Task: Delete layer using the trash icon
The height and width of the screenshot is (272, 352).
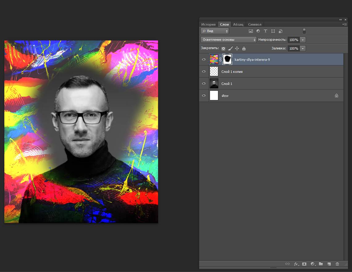Action: pos(337,264)
